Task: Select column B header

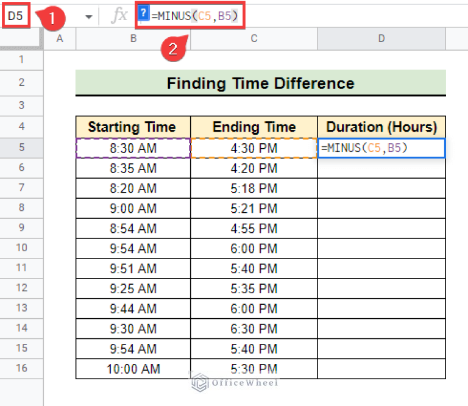Action: click(132, 38)
